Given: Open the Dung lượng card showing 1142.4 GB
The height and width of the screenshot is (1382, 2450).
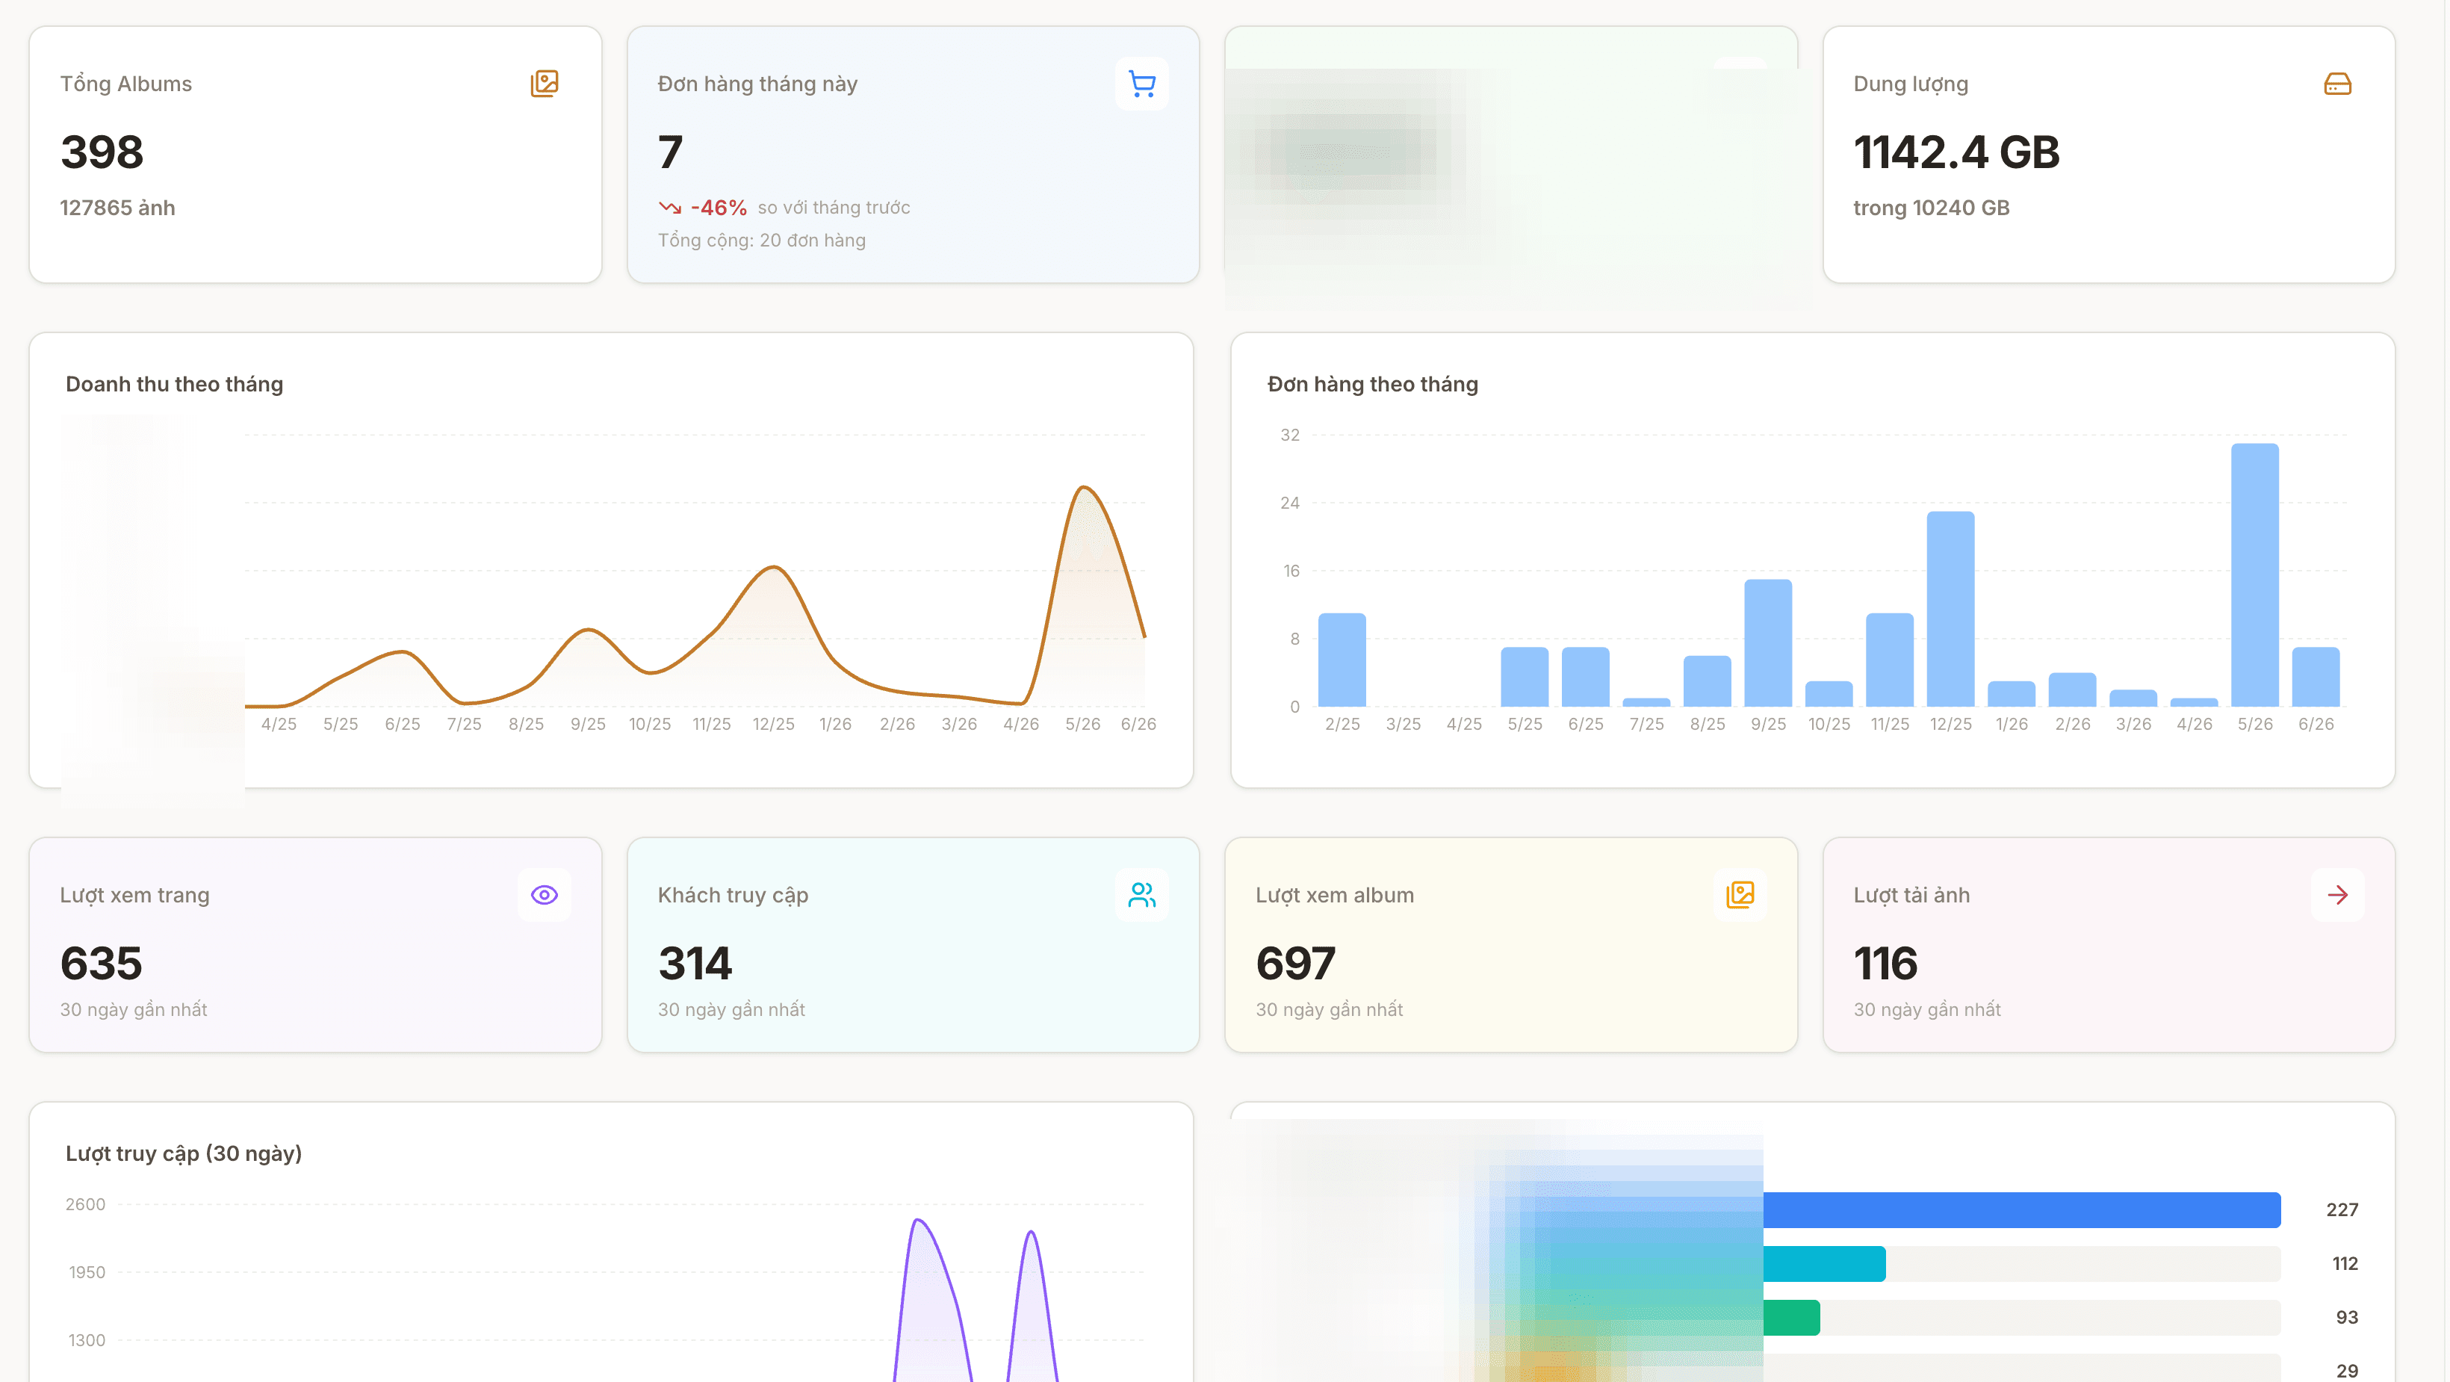Looking at the screenshot, I should pyautogui.click(x=2109, y=154).
